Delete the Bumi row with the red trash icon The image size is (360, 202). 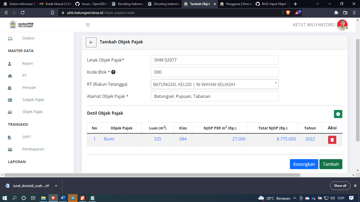[x=332, y=140]
